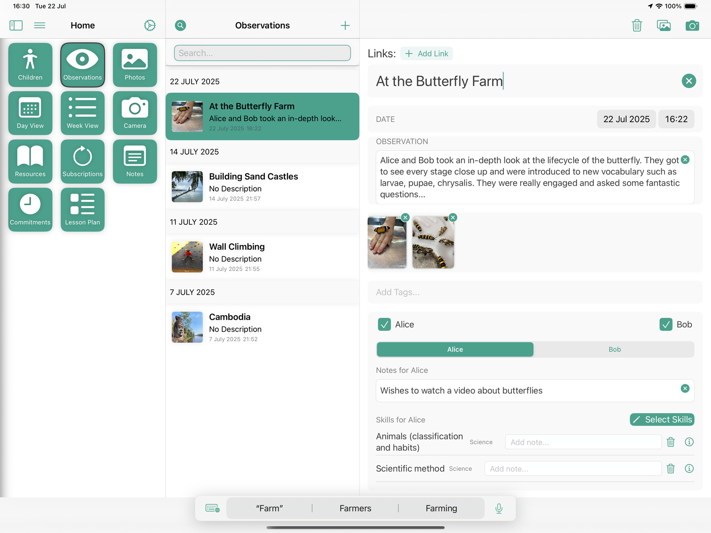Click the info icon for Scientific method

(x=689, y=469)
